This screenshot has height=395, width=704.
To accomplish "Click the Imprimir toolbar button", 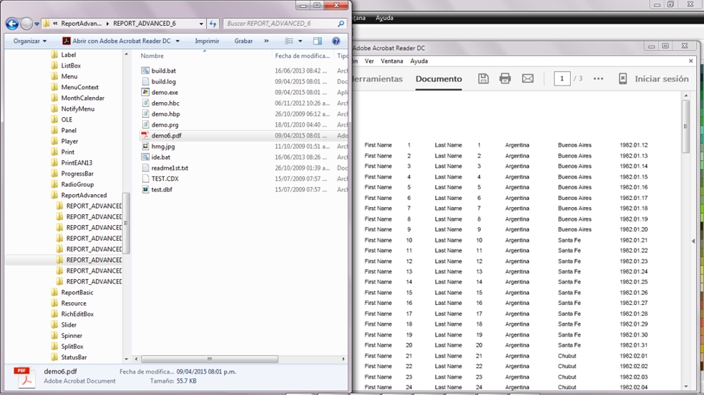I will (207, 41).
